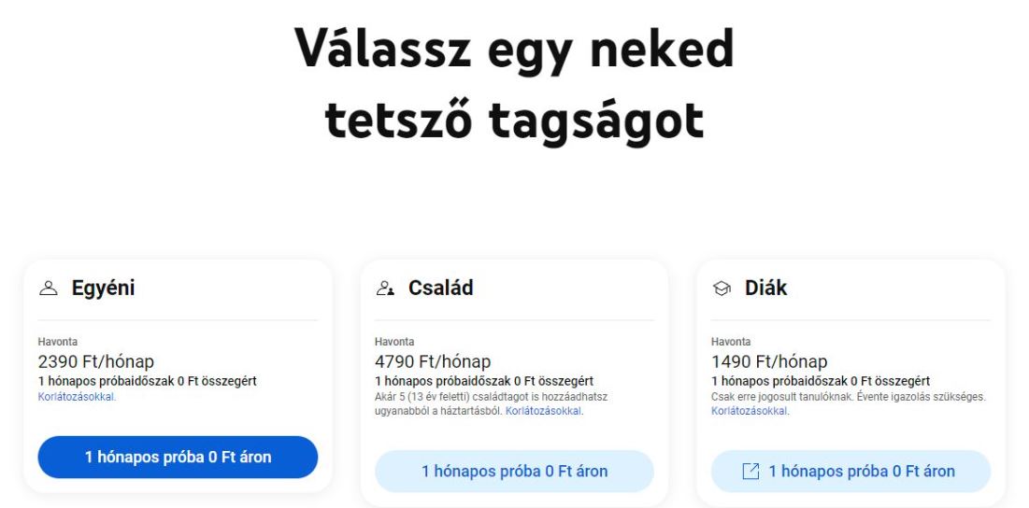
Task: Click the 2390 Ft/hónap price
Action: click(95, 361)
